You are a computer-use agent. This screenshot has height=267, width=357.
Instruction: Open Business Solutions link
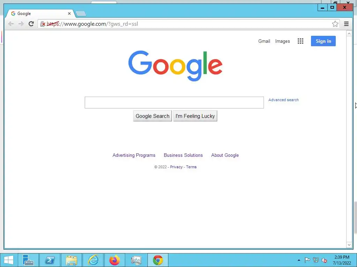tap(183, 155)
